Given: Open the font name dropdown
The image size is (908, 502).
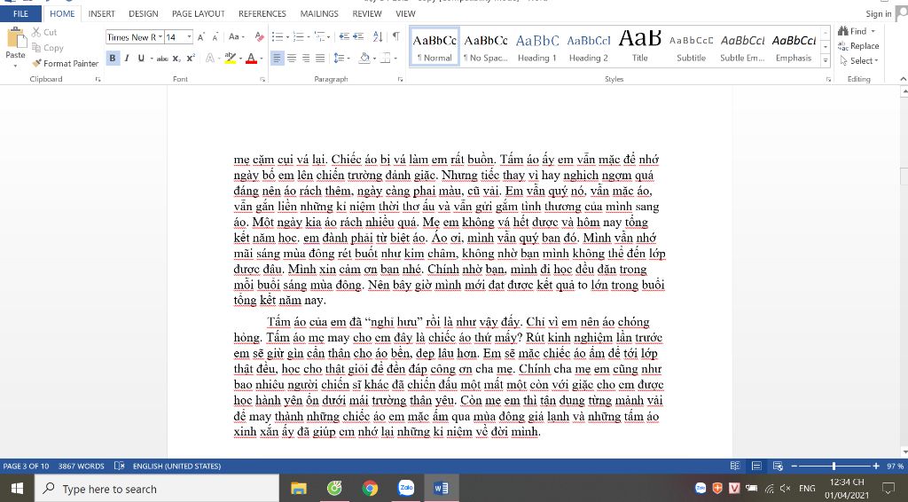Looking at the screenshot, I should click(160, 37).
